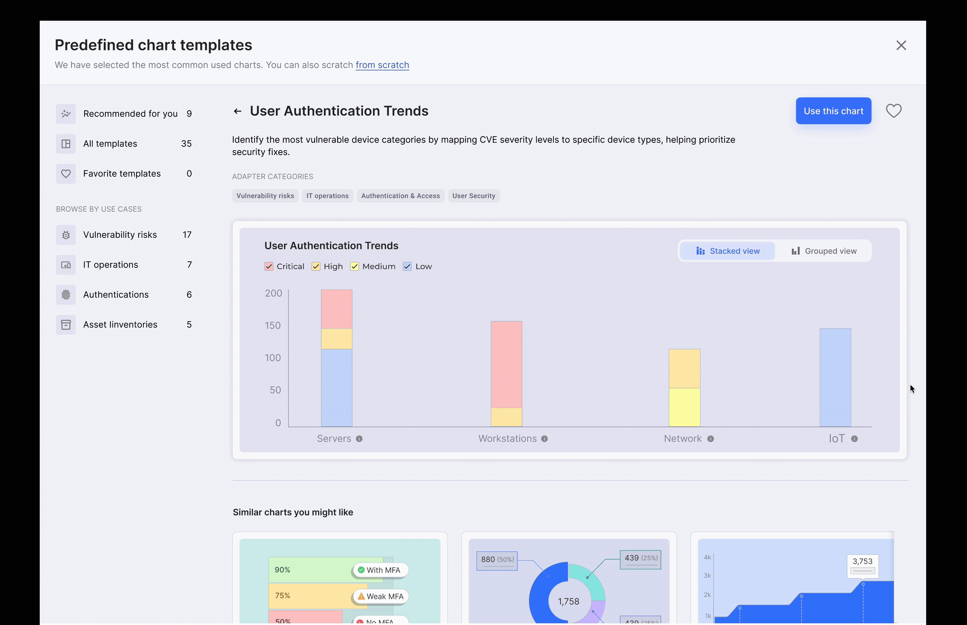Click the warning Weak MFA badge
Viewport: 967px width, 625px height.
(380, 596)
